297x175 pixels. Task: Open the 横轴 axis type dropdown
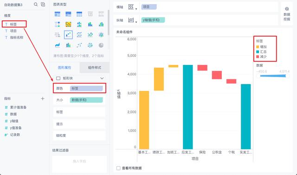pyautogui.click(x=132, y=7)
